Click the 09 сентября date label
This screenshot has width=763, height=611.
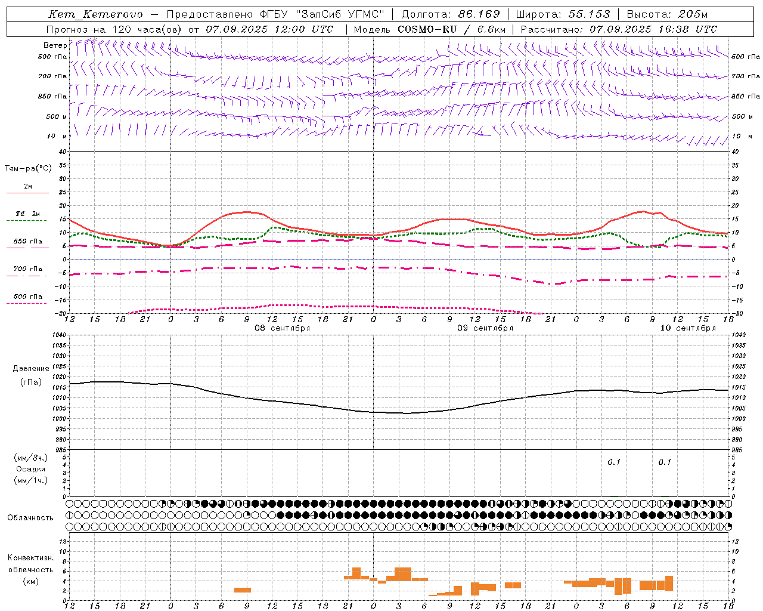(485, 328)
